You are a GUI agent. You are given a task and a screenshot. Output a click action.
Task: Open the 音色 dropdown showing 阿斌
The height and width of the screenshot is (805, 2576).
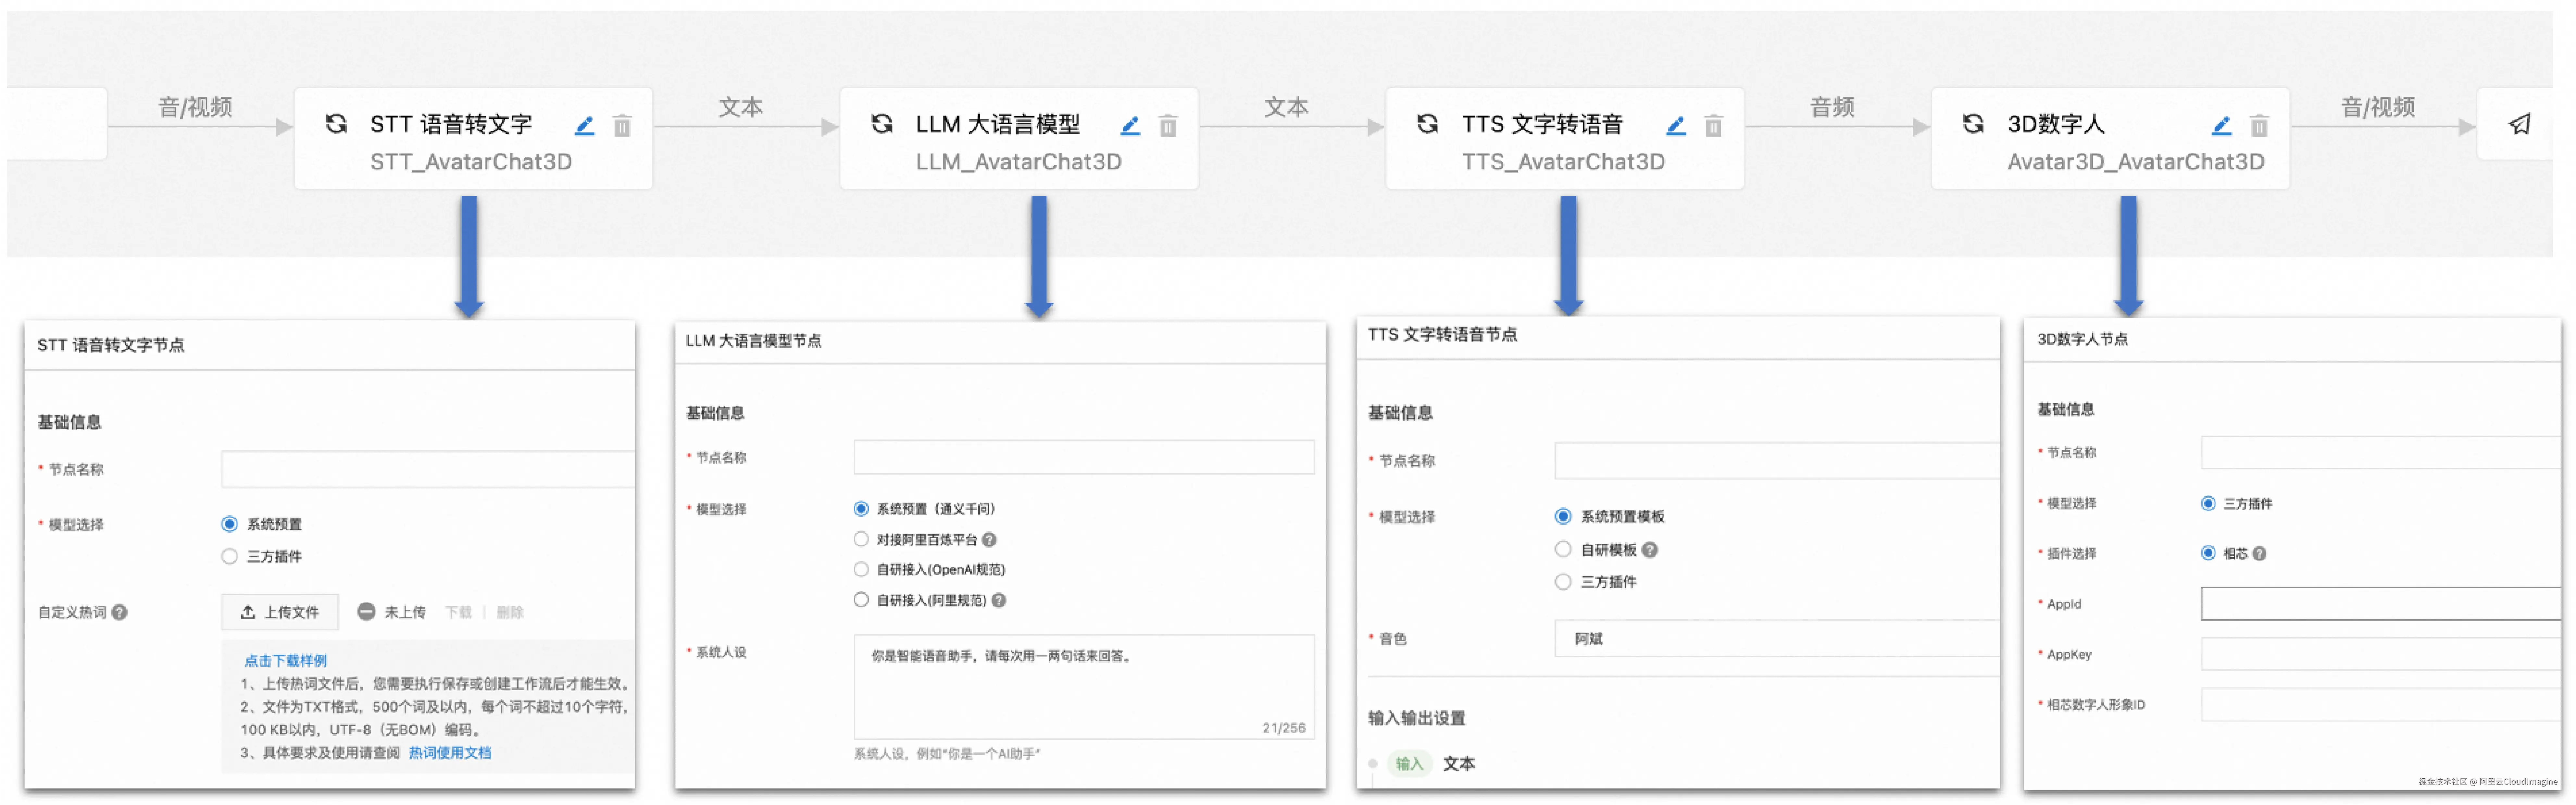[x=1777, y=639]
